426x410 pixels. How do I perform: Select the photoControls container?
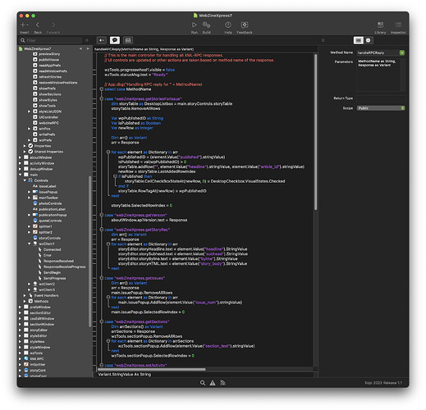50,203
